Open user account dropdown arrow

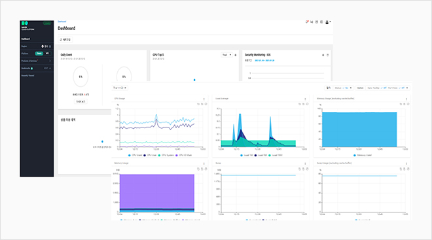click(330, 22)
